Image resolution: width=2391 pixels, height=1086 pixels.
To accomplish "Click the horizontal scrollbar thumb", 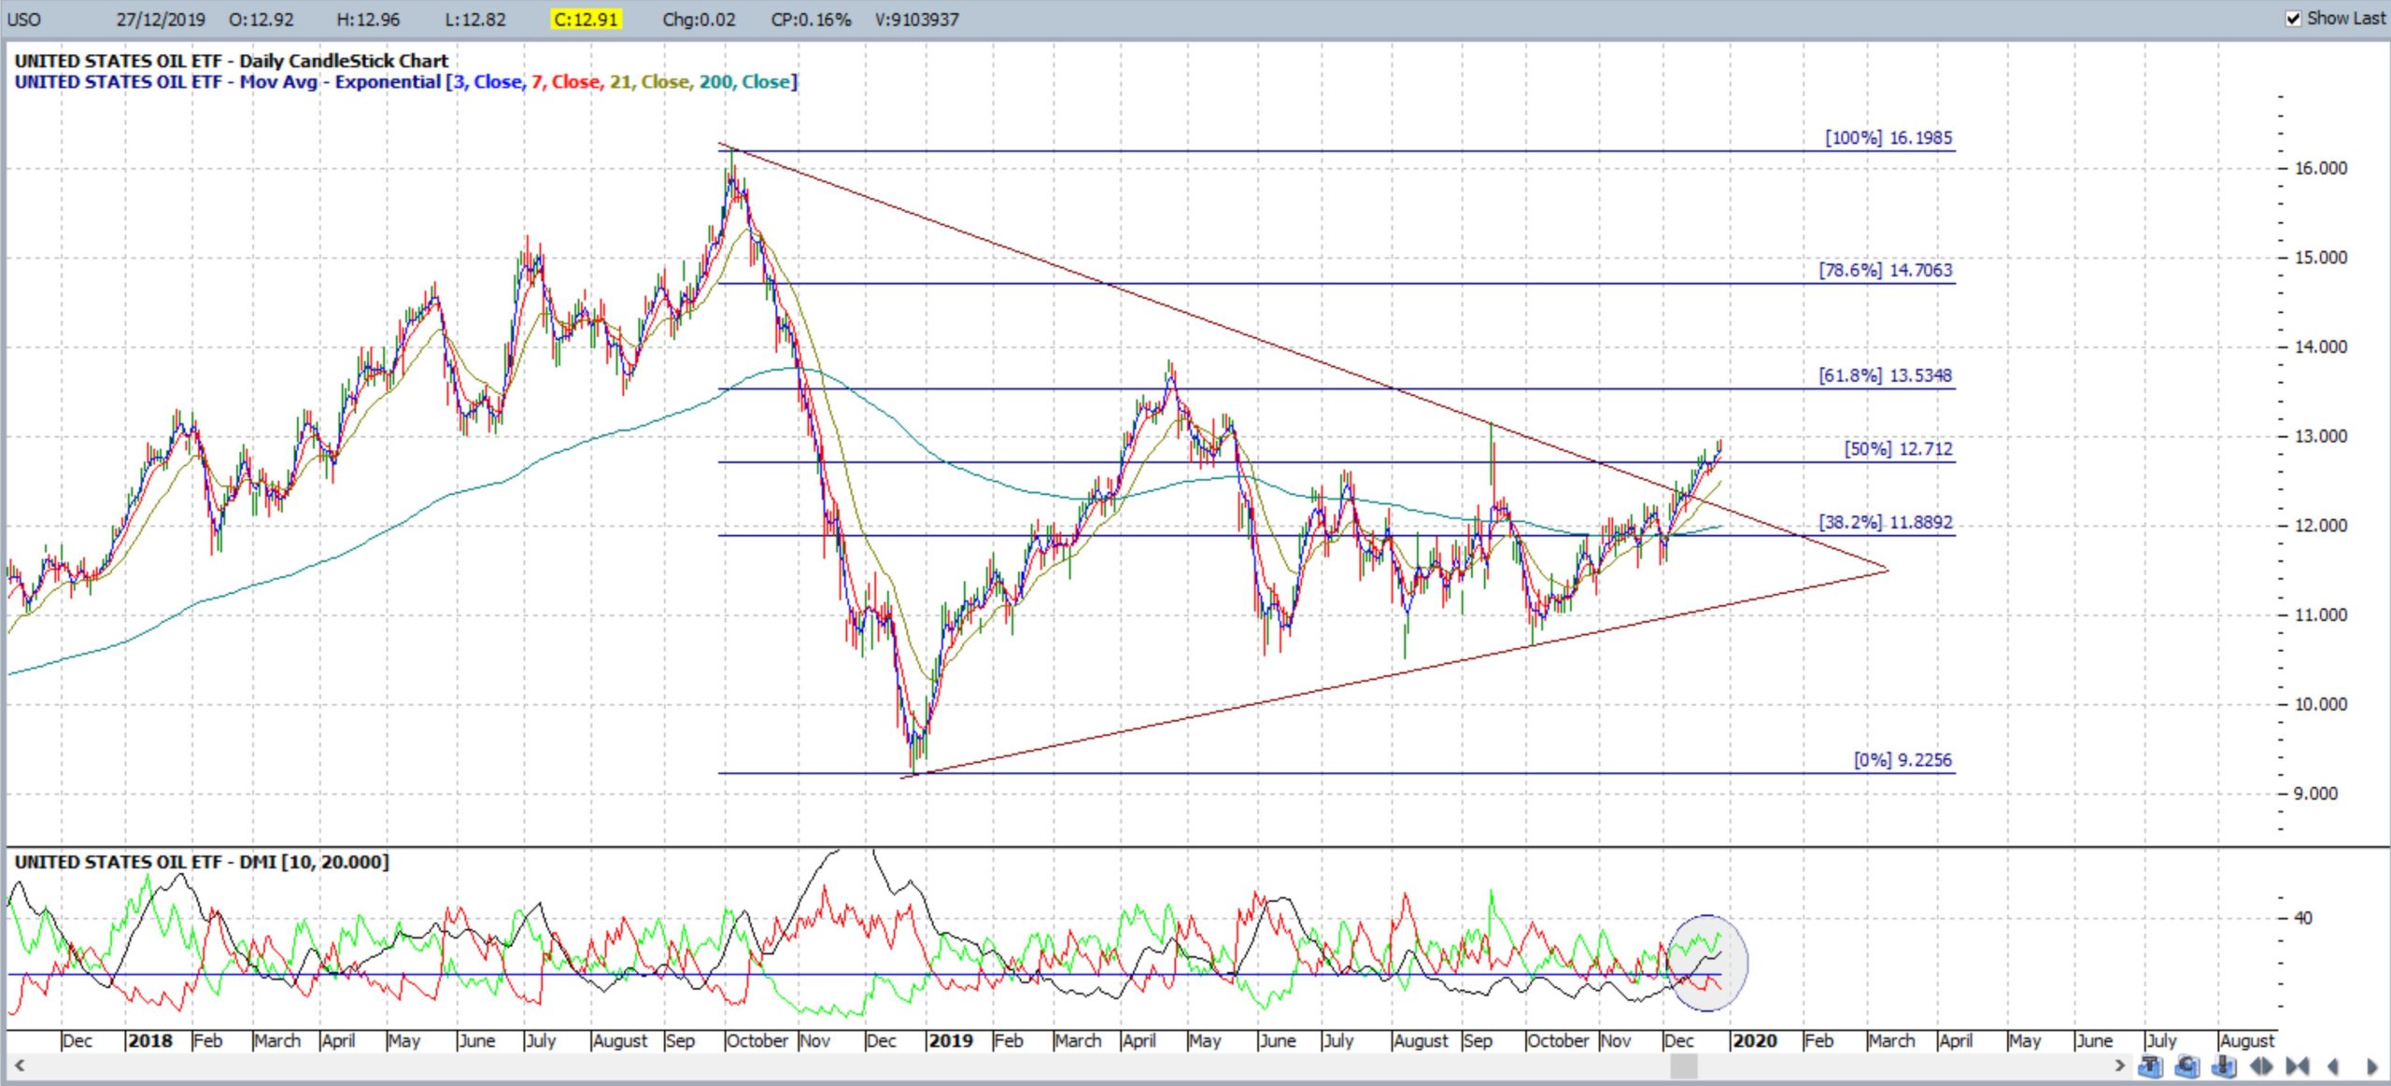I will tap(1684, 1065).
